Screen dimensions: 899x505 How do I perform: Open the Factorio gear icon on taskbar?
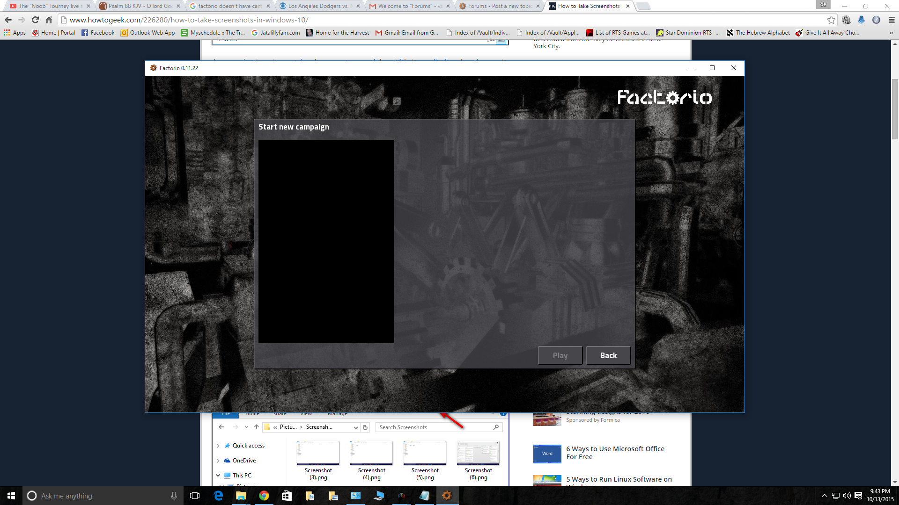click(x=447, y=496)
